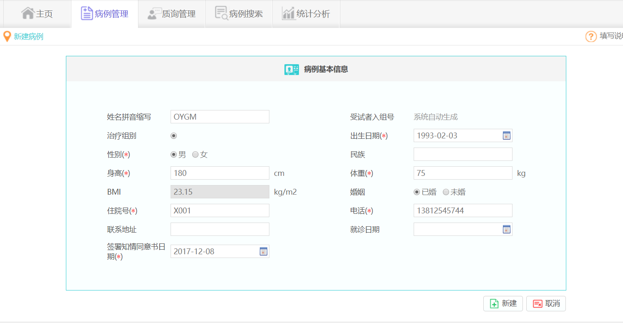Select the 治疗组别 radio button
623x323 pixels.
(174, 136)
